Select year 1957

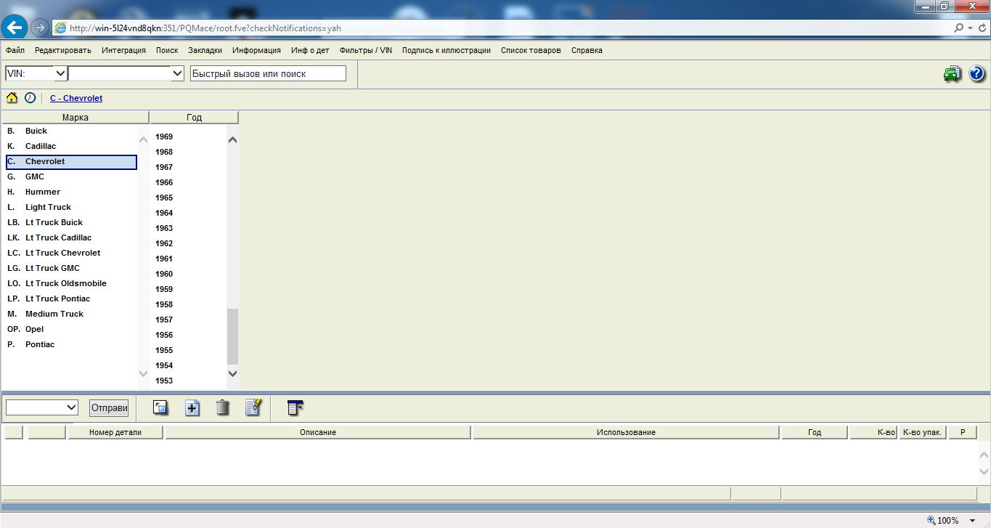point(164,320)
